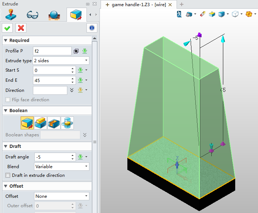Image resolution: width=258 pixels, height=213 pixels.
Task: Click the yellow-top box toolbar icon
Action: (212, 14)
